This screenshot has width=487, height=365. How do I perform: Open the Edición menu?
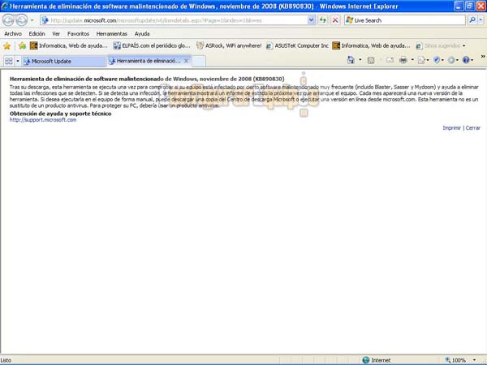(x=37, y=33)
